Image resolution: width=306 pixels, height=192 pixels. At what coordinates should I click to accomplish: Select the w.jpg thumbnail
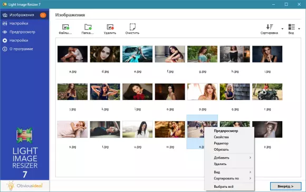point(170,130)
